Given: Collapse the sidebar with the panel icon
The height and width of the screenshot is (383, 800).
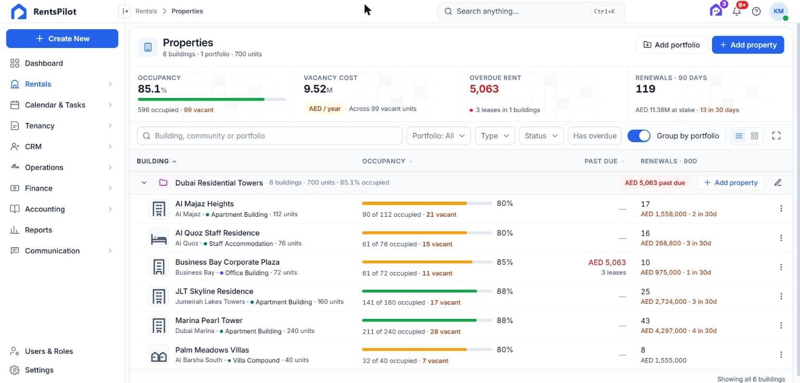Looking at the screenshot, I should click(124, 11).
